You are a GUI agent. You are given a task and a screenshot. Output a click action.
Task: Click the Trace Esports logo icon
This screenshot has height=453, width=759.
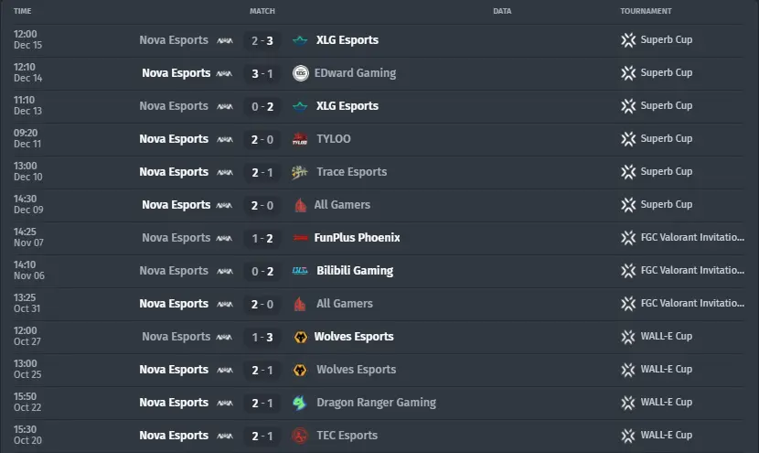300,172
